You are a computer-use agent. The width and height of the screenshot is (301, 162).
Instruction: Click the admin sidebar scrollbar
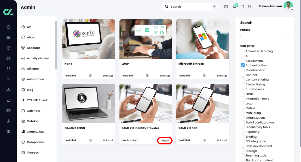click(56, 45)
